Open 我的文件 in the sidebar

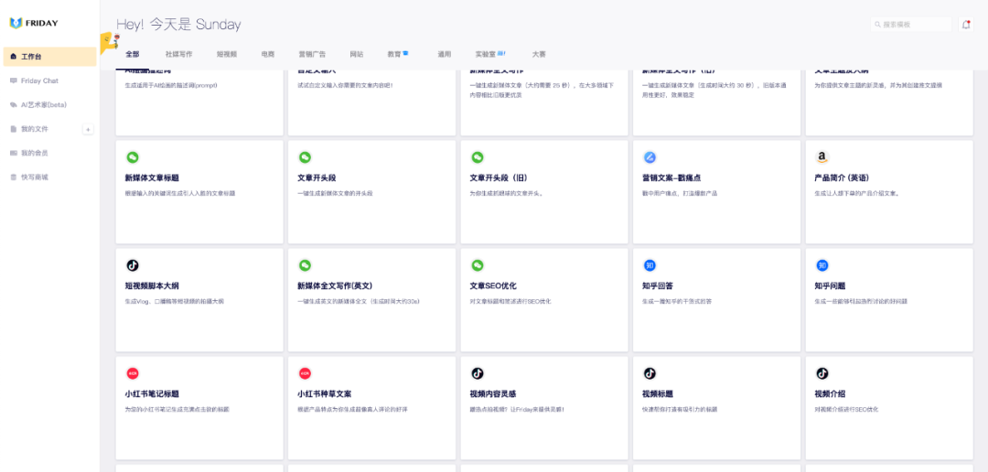(x=35, y=129)
